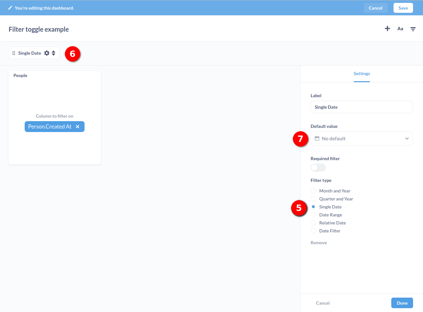Viewport: 423px width, 312px height.
Task: Grab the Single Date drag handle
Action: [14, 53]
